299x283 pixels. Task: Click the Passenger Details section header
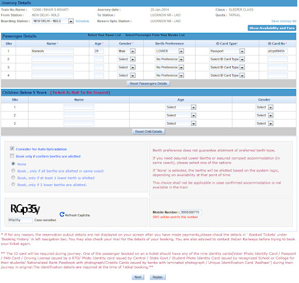[x=19, y=36]
